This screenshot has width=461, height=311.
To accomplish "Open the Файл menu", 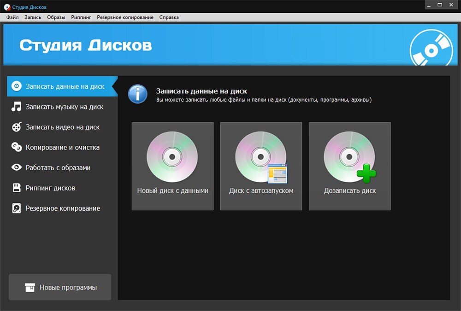I will [x=12, y=17].
